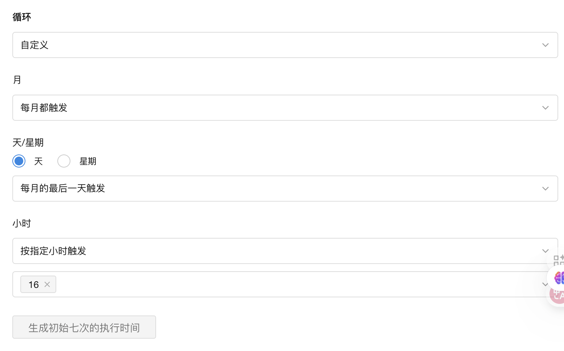
Task: Select the 天 radio button
Action: (x=19, y=161)
